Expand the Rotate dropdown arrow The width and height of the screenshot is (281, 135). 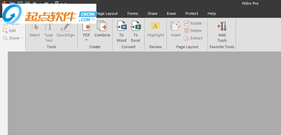click(x=204, y=23)
